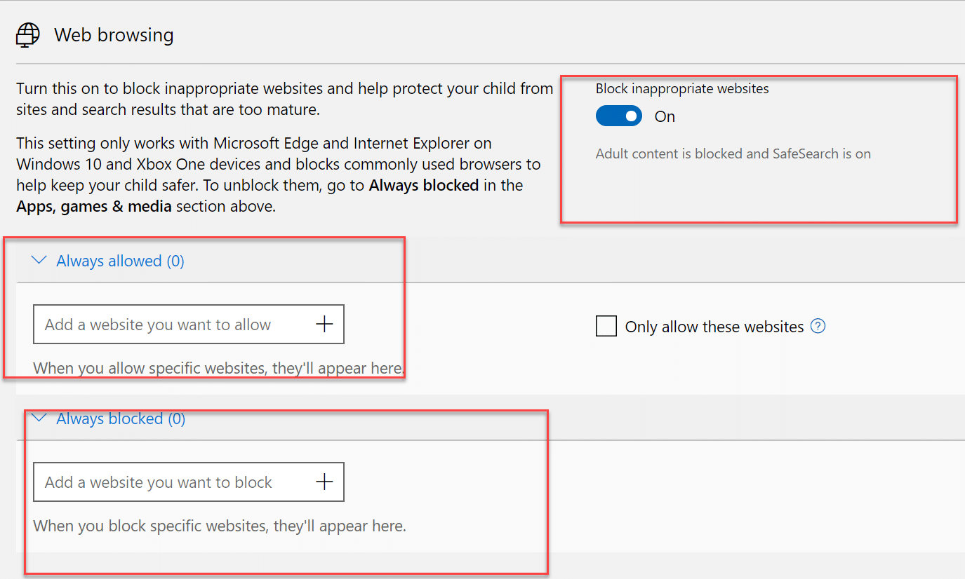Check the Only allow these websites box
Viewport: 965px width, 579px height.
[606, 327]
